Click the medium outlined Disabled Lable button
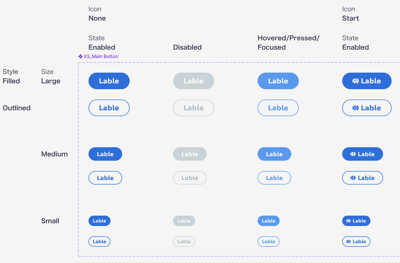400x263 pixels. [x=190, y=178]
